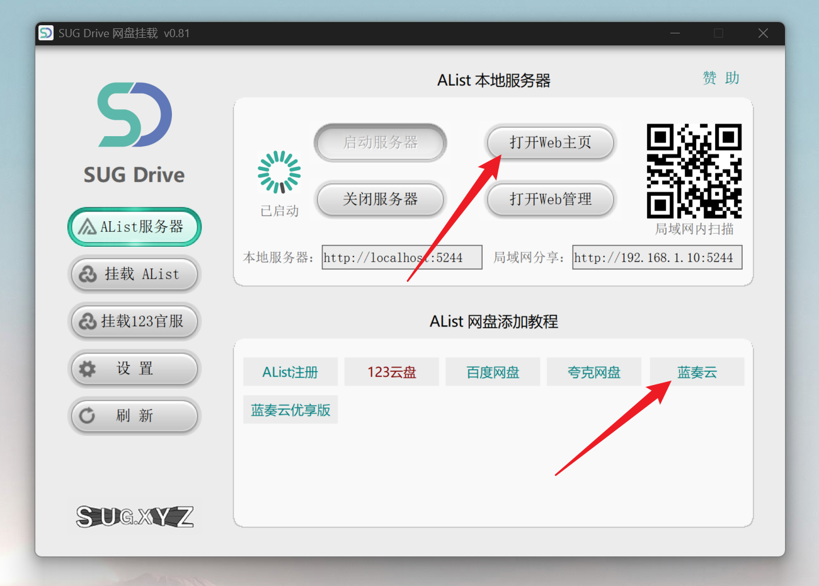819x586 pixels.
Task: Open the 123云盘 tutorial
Action: pyautogui.click(x=392, y=372)
